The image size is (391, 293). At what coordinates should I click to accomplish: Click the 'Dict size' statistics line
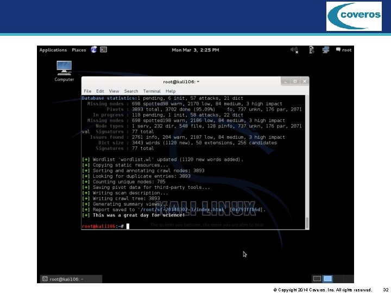(187, 143)
